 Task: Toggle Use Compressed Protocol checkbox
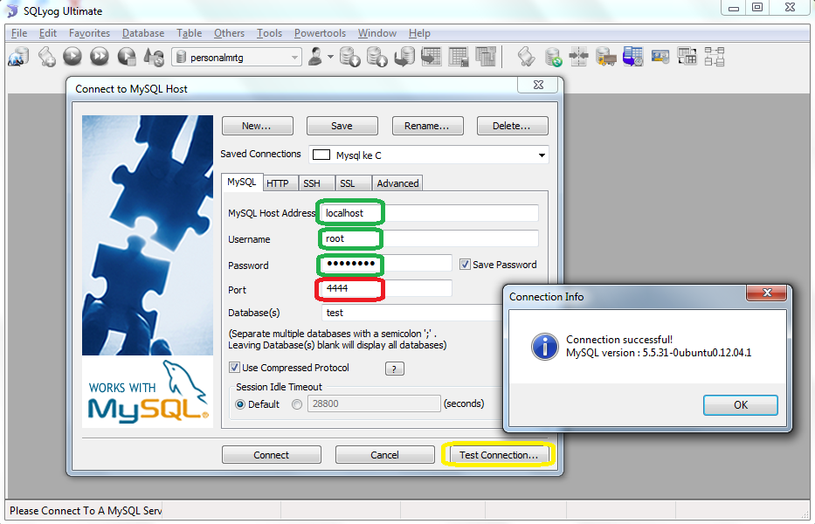pos(234,367)
